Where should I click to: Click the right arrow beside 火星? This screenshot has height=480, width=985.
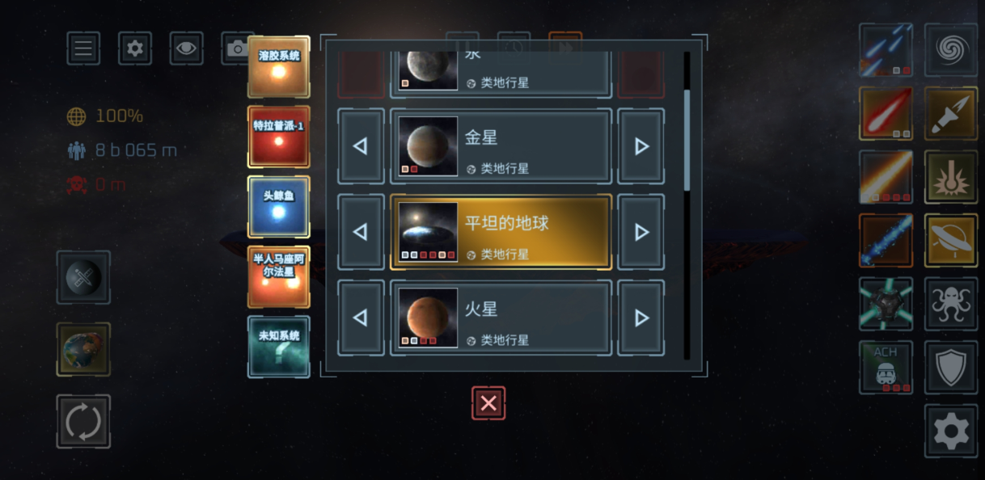(x=641, y=318)
